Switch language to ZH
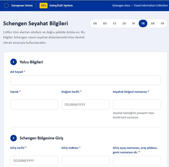Screen dimensions: 169x167 pyautogui.click(x=124, y=23)
